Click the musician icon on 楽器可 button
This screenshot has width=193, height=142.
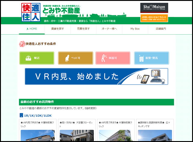pyautogui.click(x=104, y=58)
